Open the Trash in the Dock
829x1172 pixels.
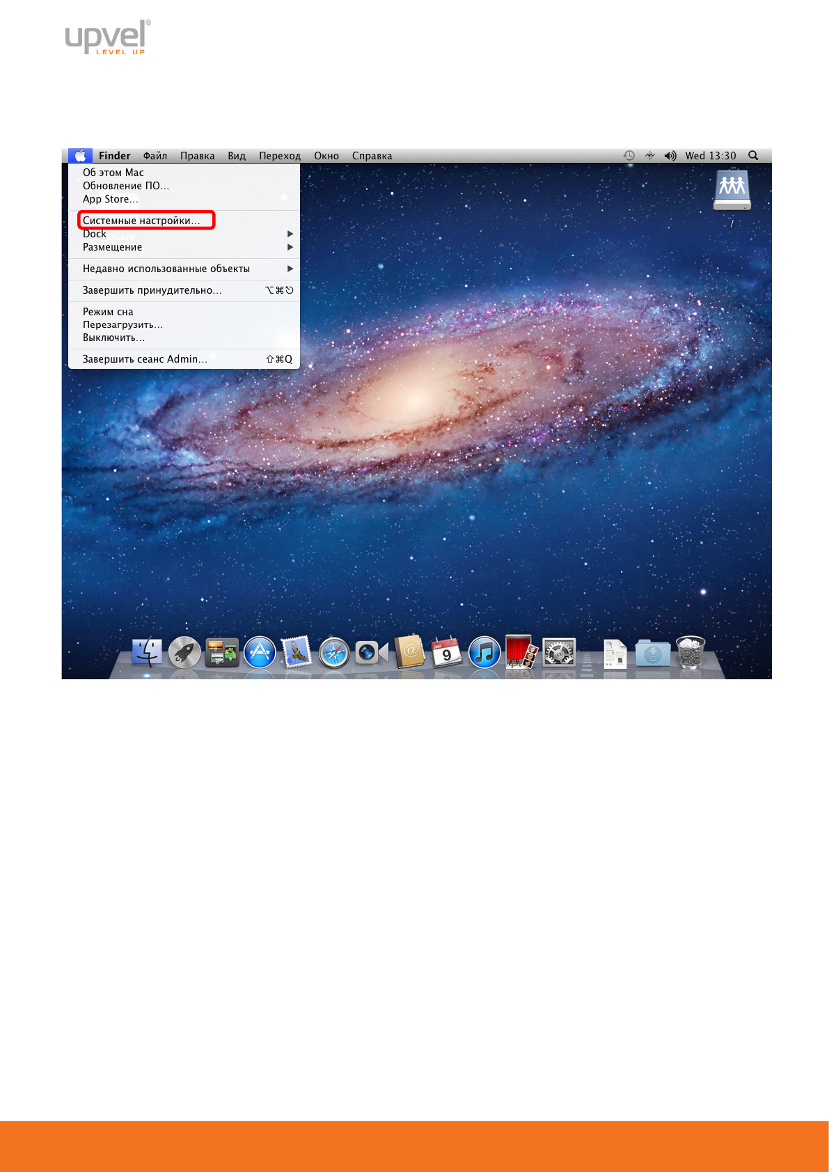690,652
